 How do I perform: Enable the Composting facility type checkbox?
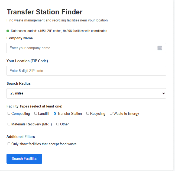point(9,113)
